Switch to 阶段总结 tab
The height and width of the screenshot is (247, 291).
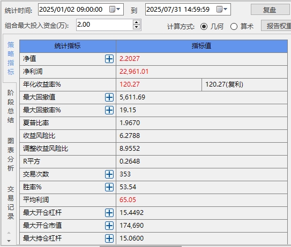point(11,106)
